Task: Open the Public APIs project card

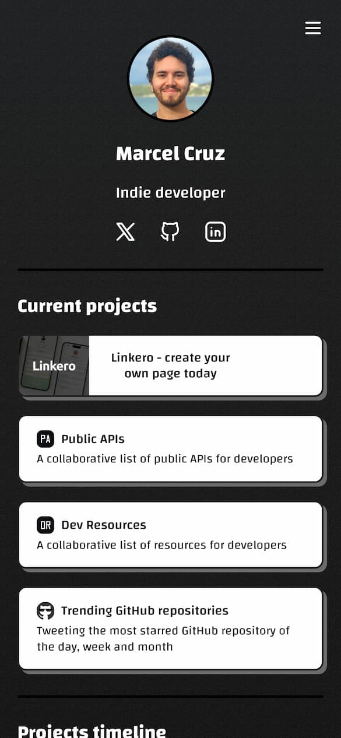Action: click(x=171, y=449)
